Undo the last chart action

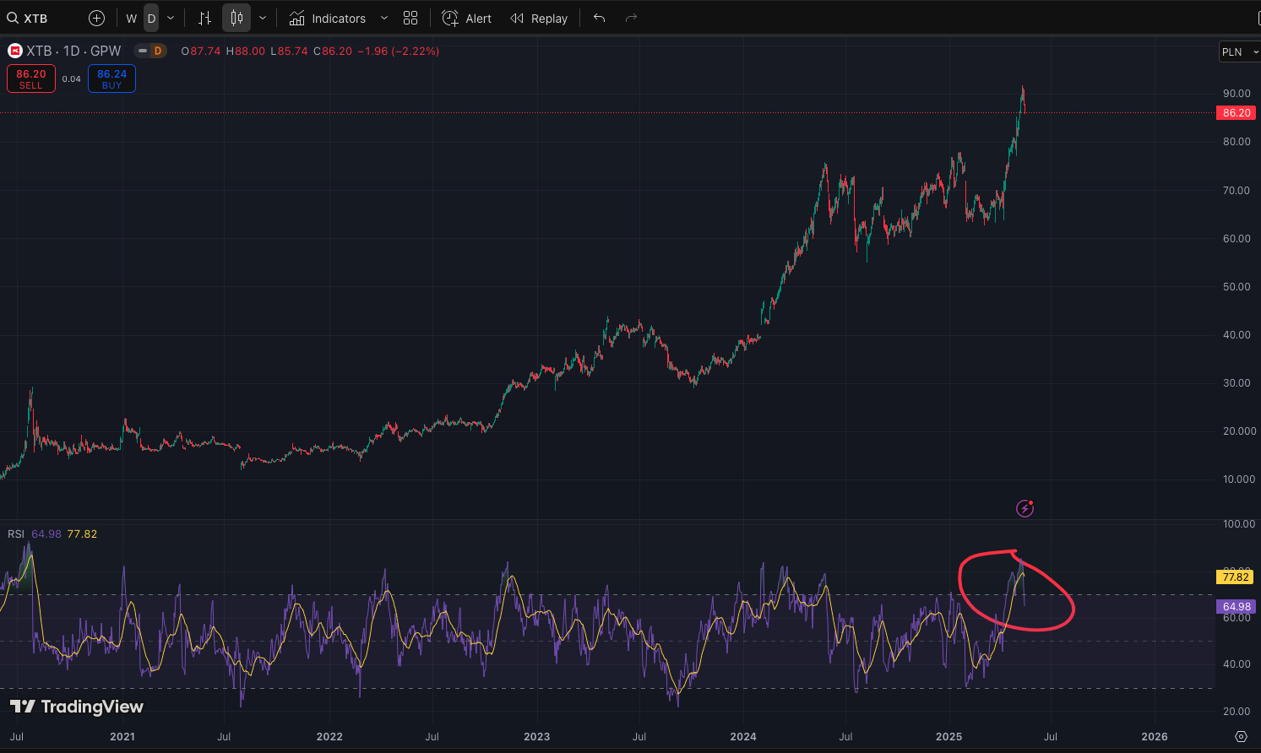click(x=599, y=18)
